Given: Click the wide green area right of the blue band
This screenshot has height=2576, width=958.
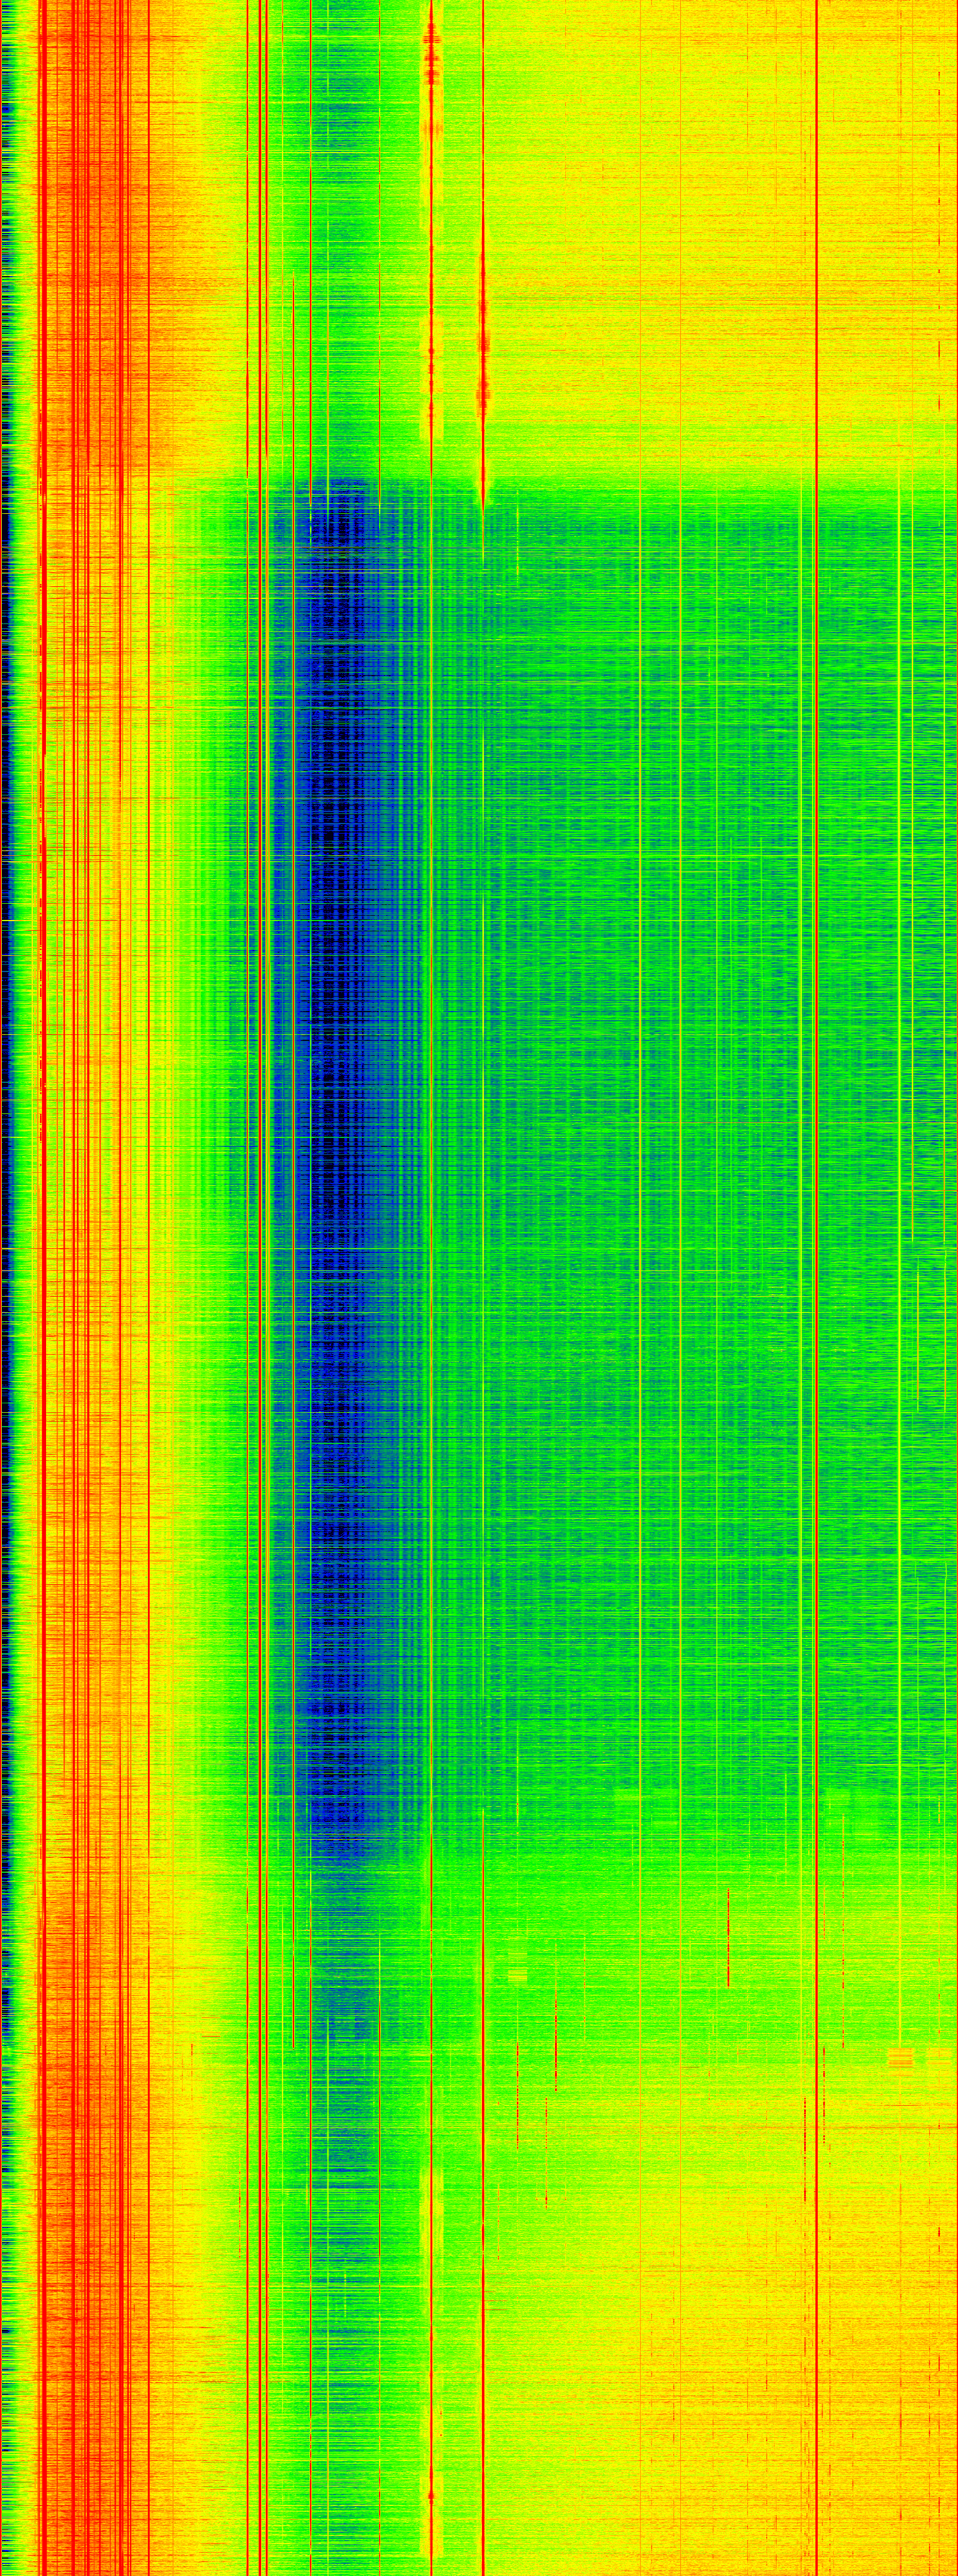Looking at the screenshot, I should (x=650, y=1100).
